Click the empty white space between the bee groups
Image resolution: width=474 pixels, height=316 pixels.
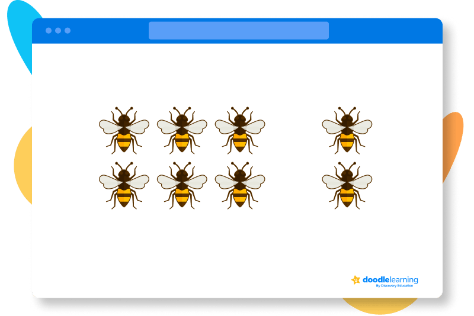point(293,157)
